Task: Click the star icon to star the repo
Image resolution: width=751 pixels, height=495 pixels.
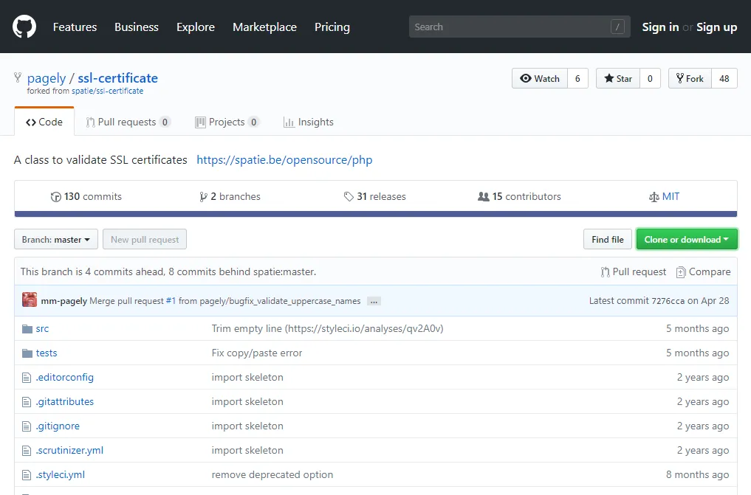Action: 608,78
